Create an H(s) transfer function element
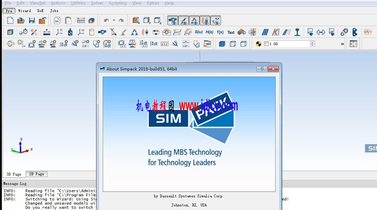Viewport: 377px width, 210px height. tap(209, 32)
